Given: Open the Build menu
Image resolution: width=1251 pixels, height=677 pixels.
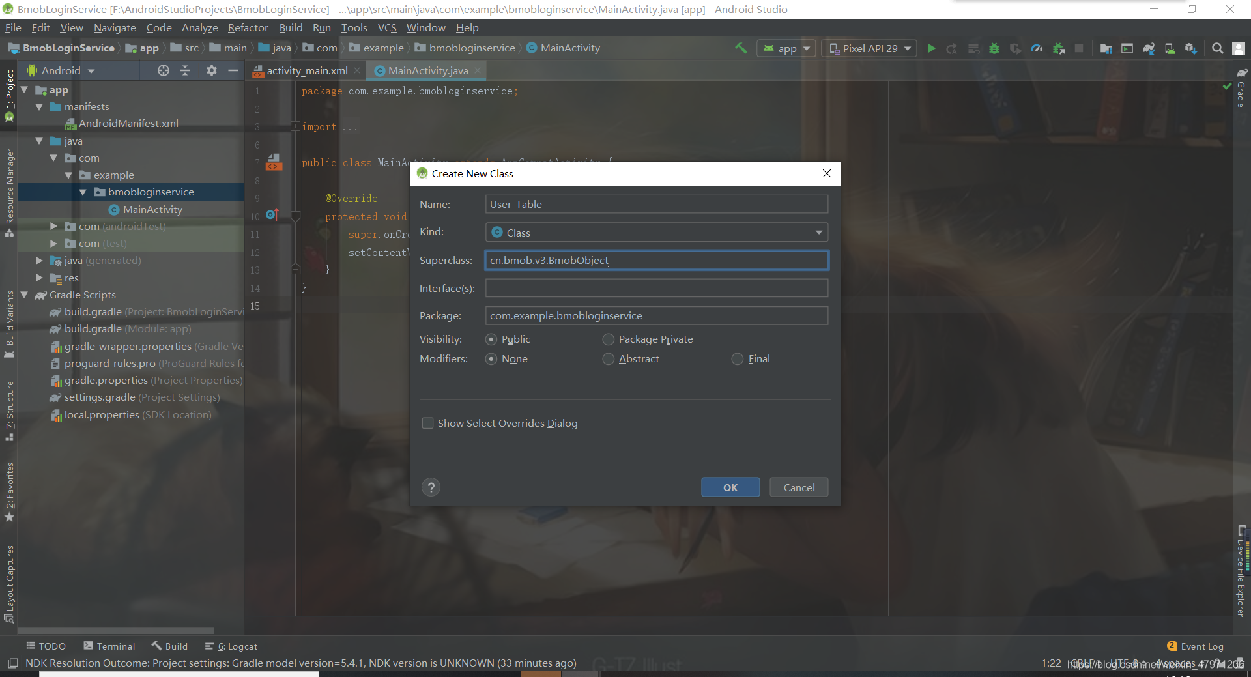Looking at the screenshot, I should [x=291, y=27].
